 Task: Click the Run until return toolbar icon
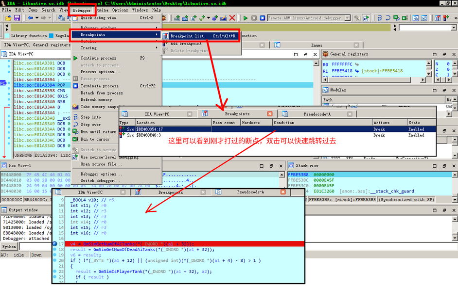point(396,18)
